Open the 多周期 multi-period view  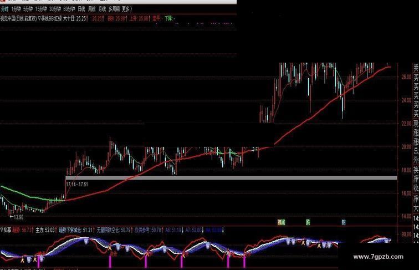[x=114, y=9]
